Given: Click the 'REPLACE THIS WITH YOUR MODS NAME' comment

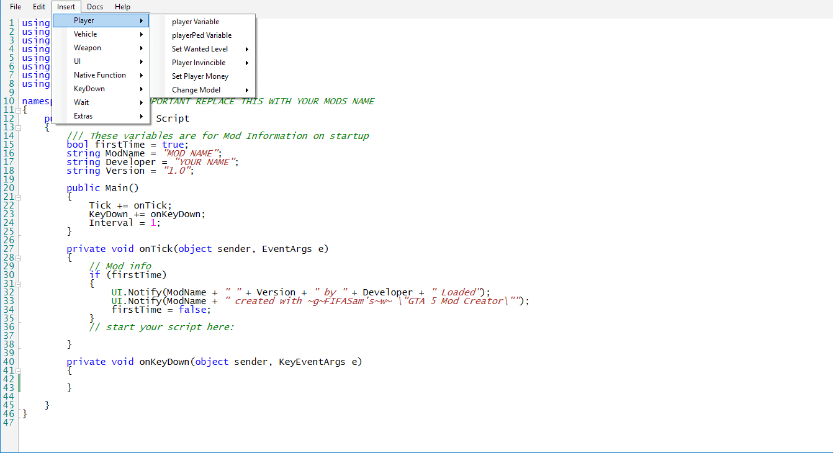Looking at the screenshot, I should coord(285,101).
